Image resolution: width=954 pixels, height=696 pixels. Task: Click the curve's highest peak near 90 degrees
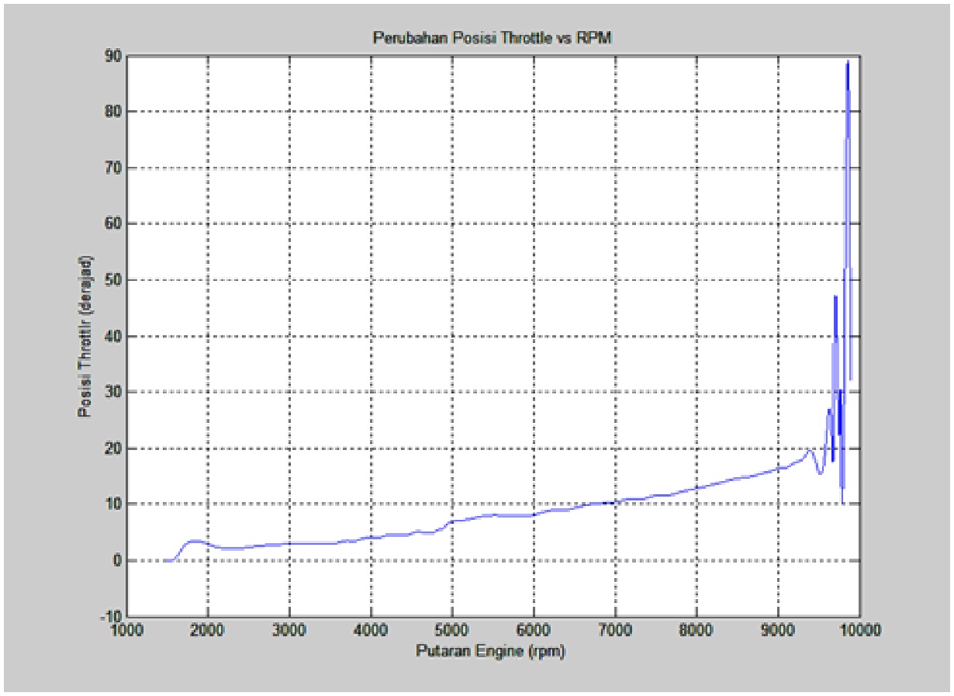click(x=848, y=61)
